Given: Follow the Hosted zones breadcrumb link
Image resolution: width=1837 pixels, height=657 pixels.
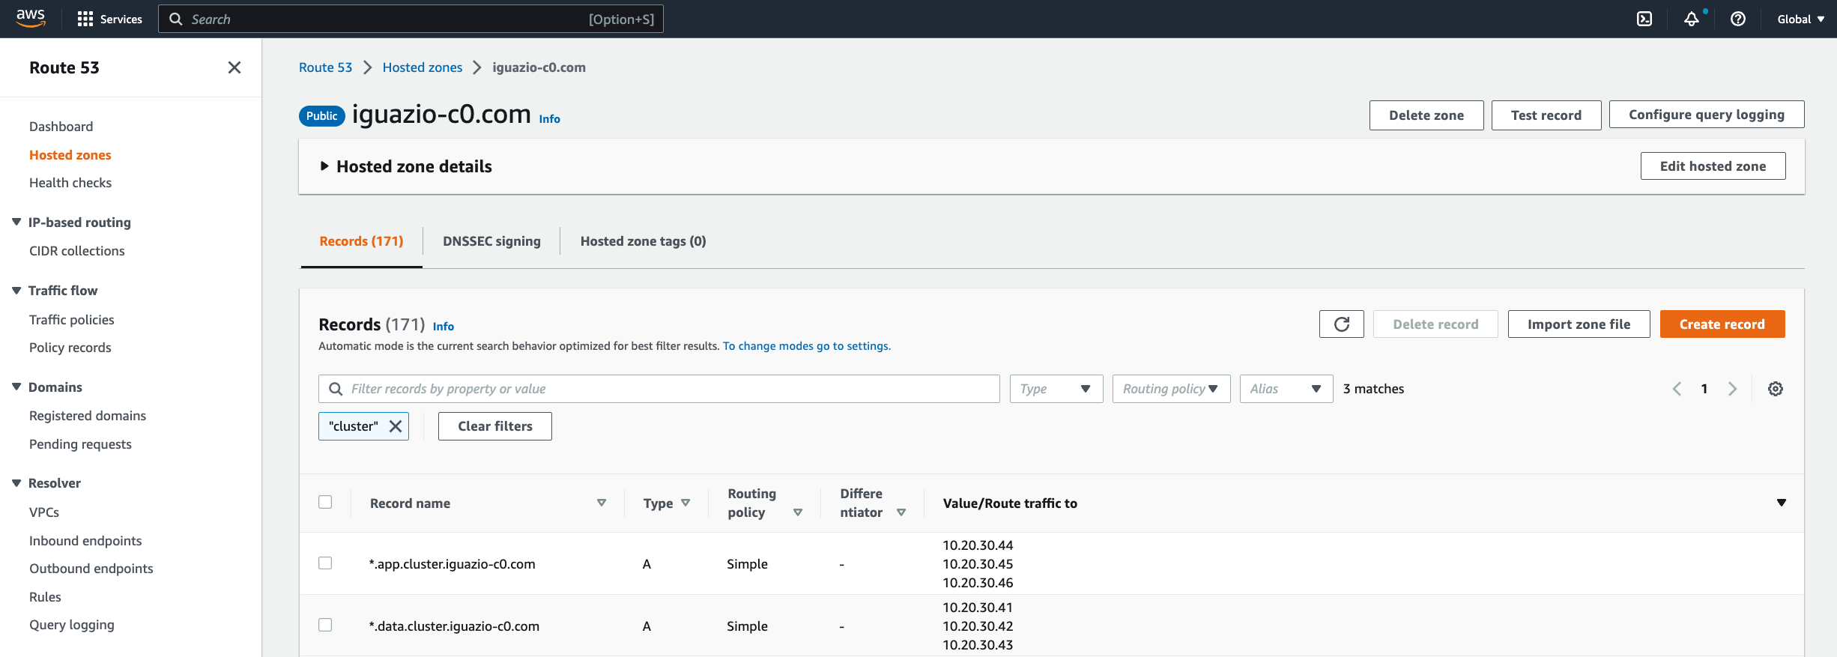Looking at the screenshot, I should (423, 67).
